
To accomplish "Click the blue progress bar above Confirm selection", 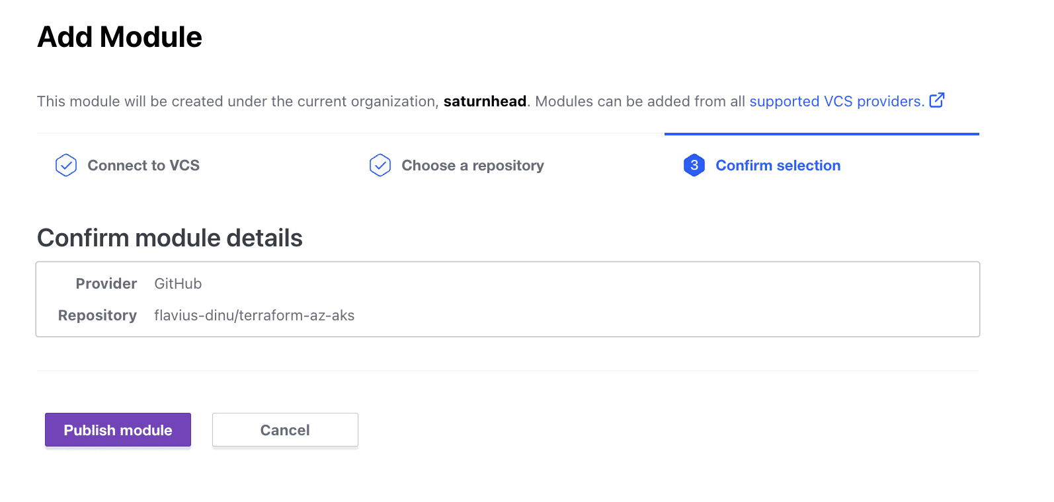I will [x=822, y=134].
